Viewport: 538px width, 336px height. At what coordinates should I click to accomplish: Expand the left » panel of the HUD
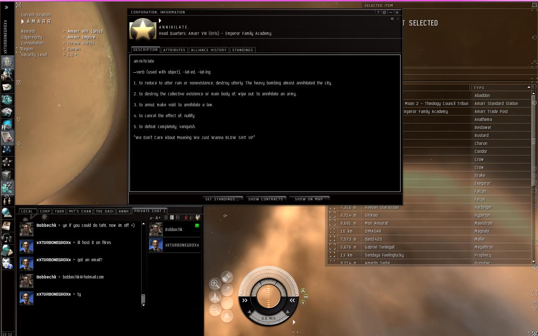click(245, 300)
